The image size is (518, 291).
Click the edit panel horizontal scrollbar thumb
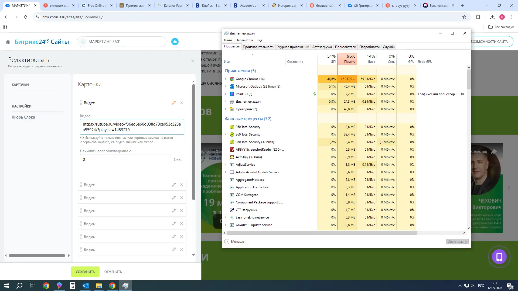(x=37, y=255)
